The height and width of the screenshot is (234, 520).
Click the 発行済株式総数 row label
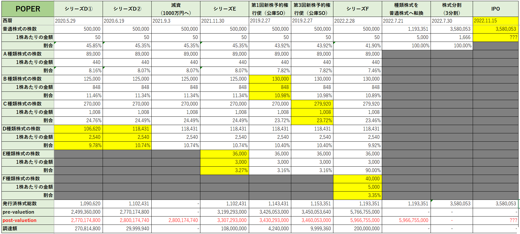(28, 204)
